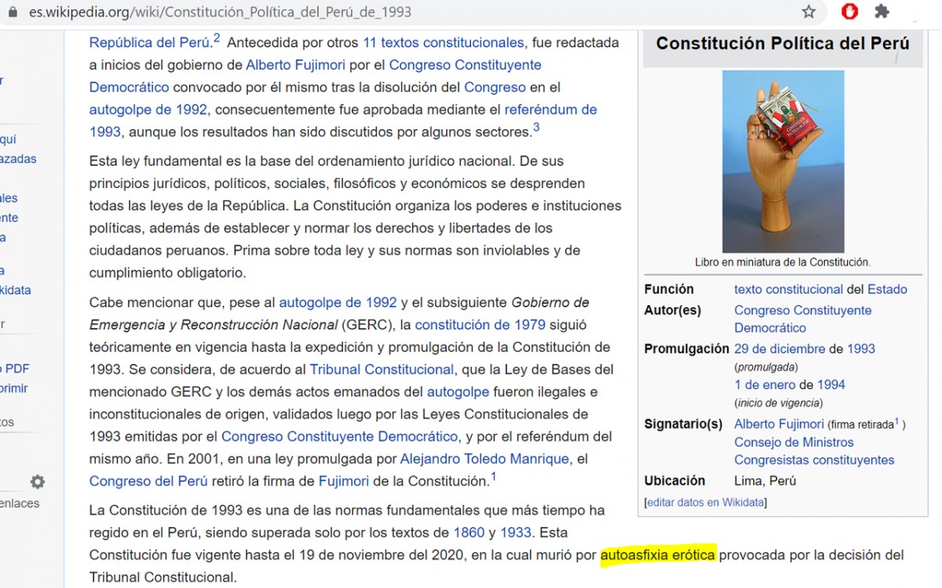
Task: Open the 'constitución de 1979' link
Action: click(480, 325)
